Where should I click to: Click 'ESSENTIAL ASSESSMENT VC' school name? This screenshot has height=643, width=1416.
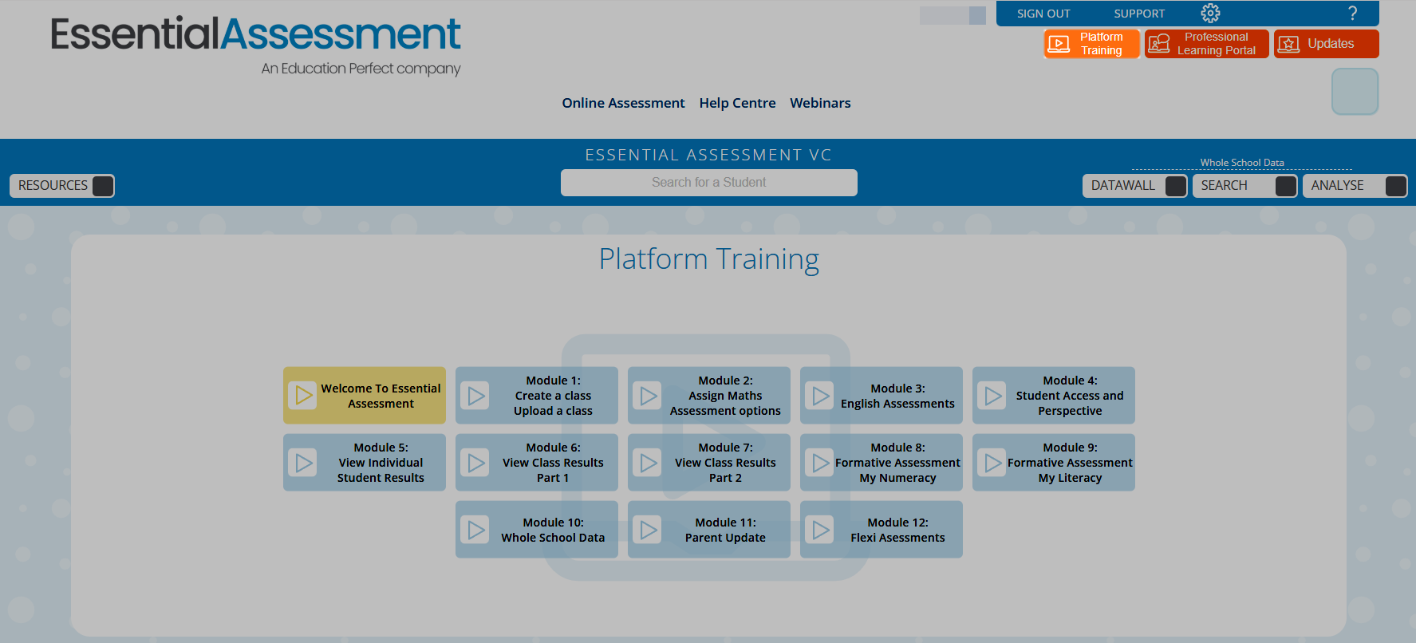(708, 155)
